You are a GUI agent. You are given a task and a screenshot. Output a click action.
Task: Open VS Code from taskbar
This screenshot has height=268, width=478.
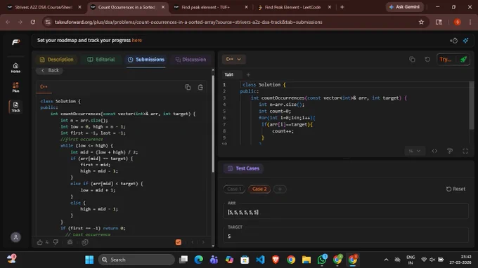click(260, 260)
